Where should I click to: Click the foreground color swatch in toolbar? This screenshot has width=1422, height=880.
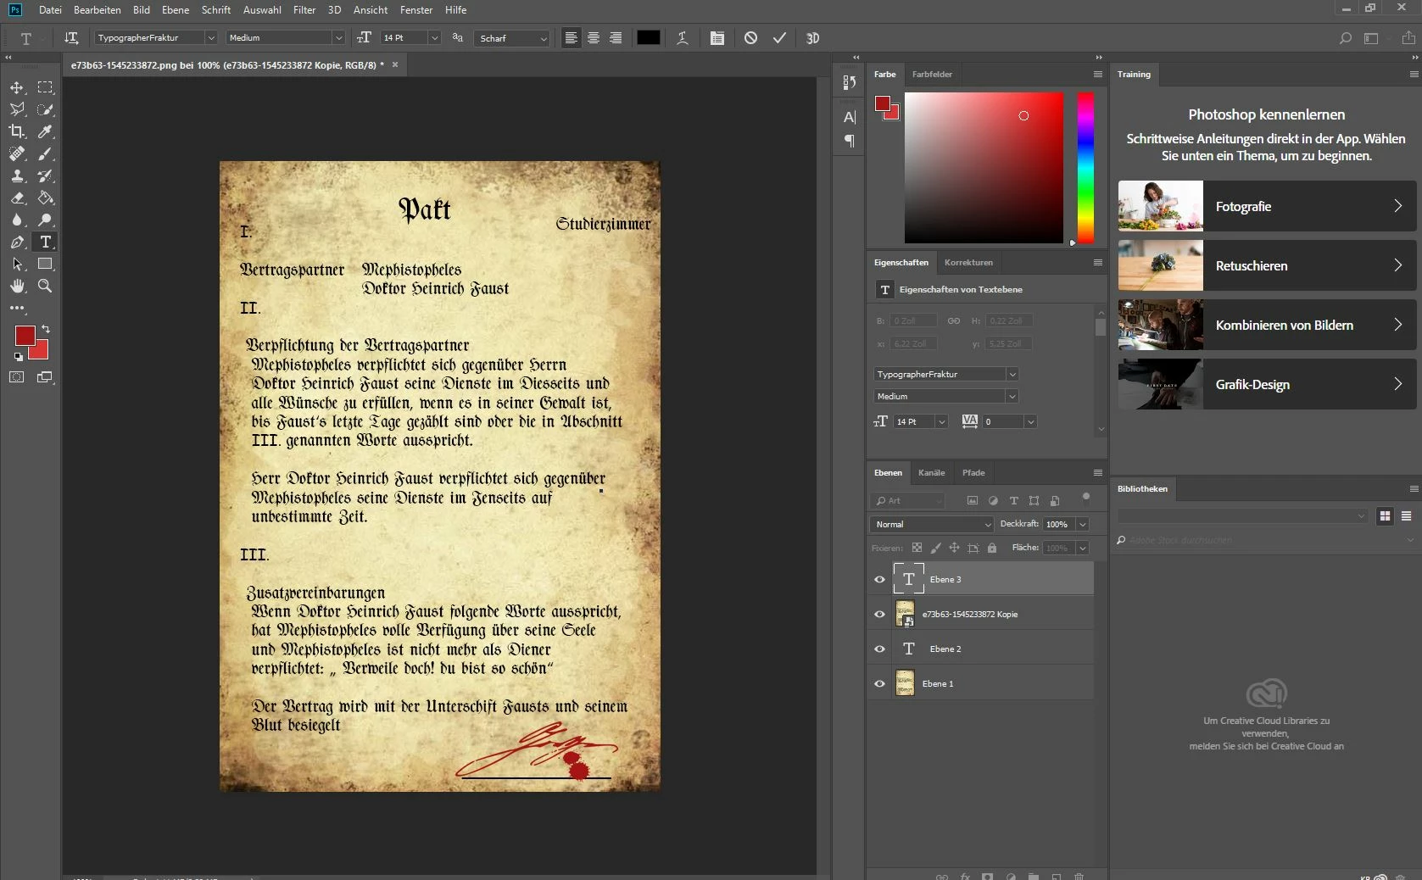(25, 336)
